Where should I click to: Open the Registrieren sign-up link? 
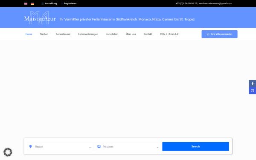[69, 3]
